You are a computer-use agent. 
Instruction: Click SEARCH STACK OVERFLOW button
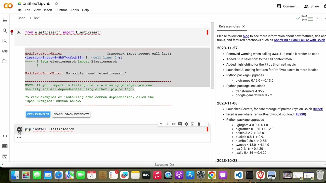(71, 114)
